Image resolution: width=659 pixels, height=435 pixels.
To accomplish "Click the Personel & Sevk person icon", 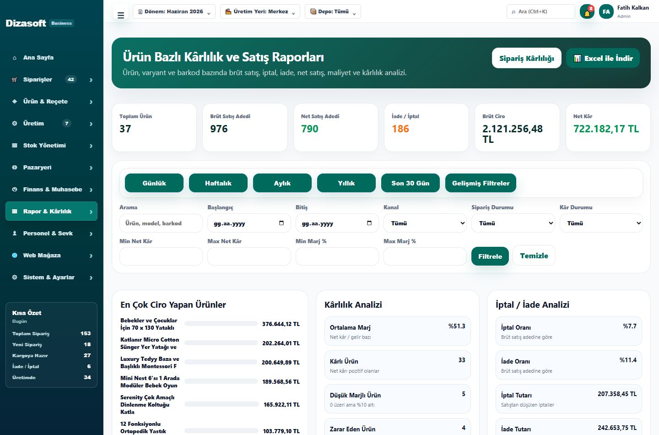I will click(15, 234).
